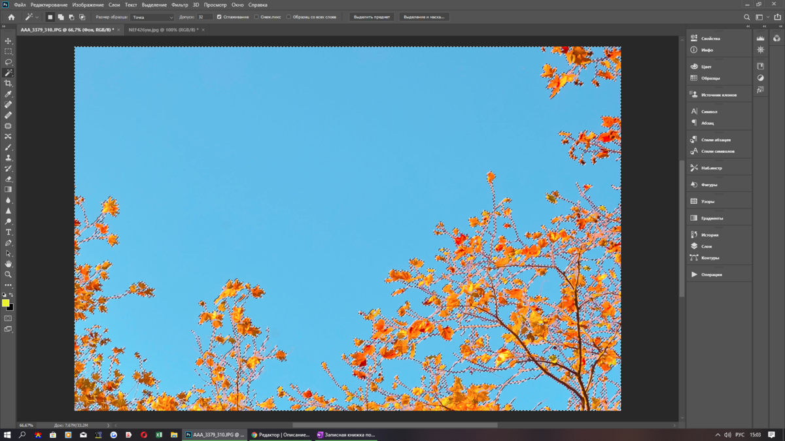Image resolution: width=785 pixels, height=441 pixels.
Task: Reset default foreground and background colors
Action: tap(4, 295)
